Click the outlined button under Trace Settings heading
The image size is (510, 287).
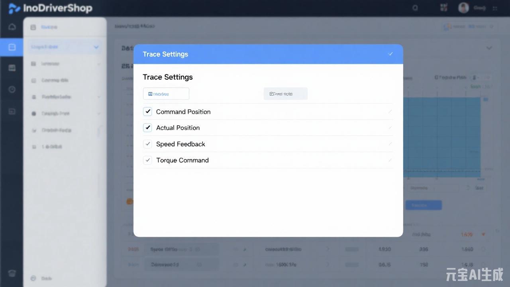pos(166,94)
